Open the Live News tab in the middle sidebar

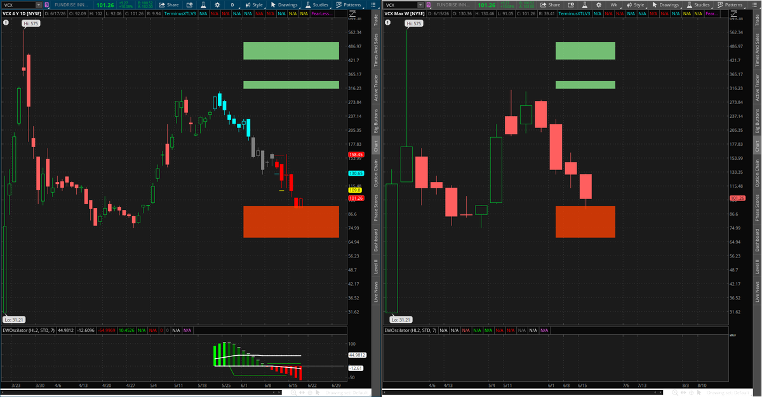(376, 290)
